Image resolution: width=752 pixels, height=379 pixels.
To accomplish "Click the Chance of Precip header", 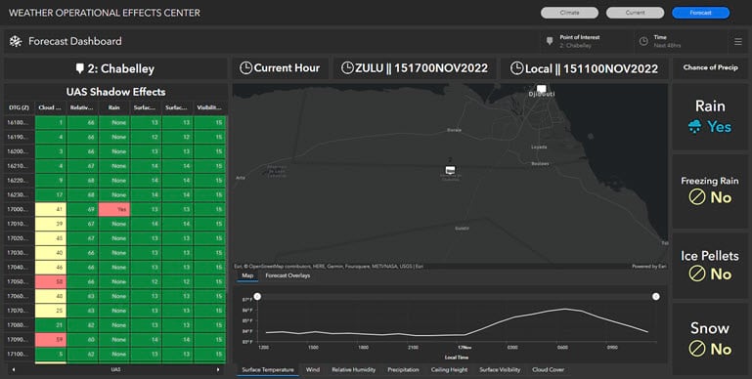I will 710,67.
